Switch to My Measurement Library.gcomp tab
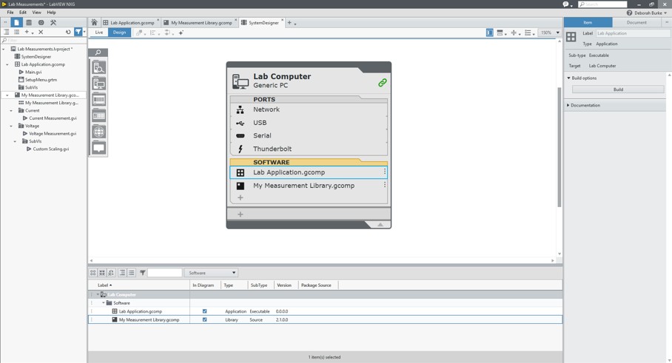 (198, 23)
